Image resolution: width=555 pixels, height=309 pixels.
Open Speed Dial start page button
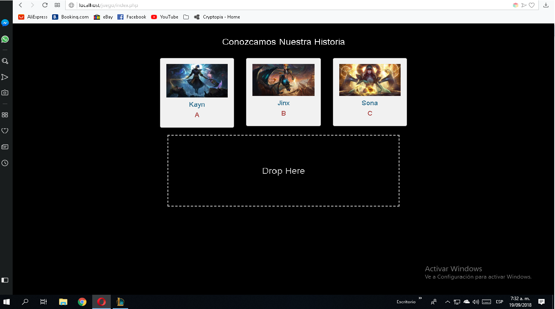coord(57,5)
